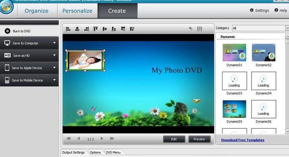This screenshot has width=289, height=157.
Task: Go to the next menu page
Action: click(102, 138)
